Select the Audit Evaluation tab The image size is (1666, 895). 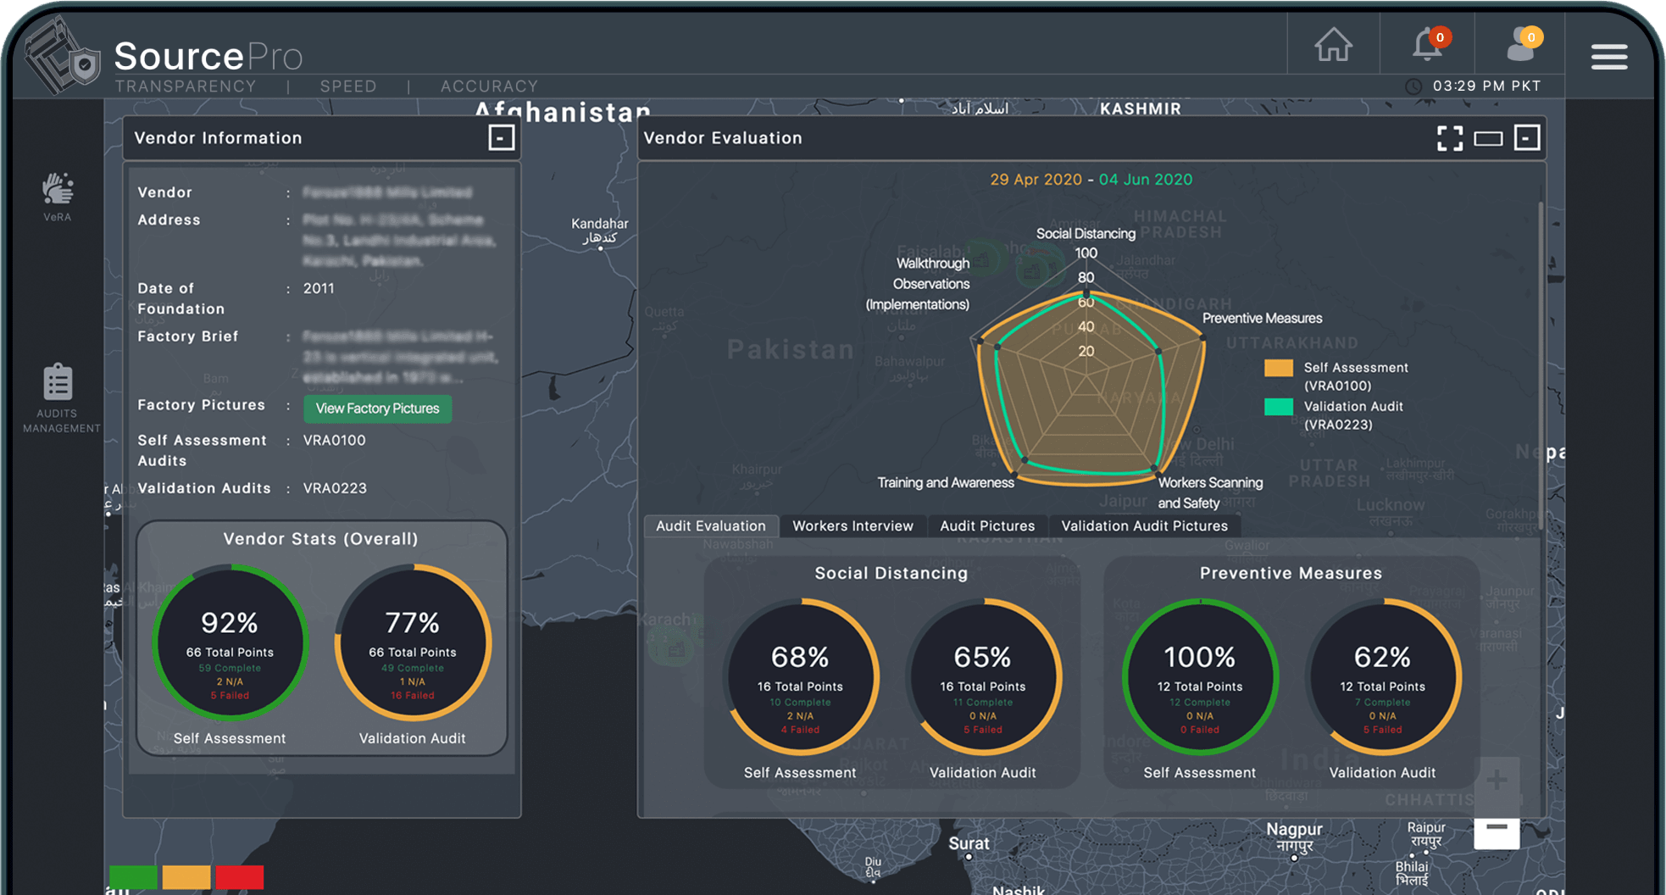pyautogui.click(x=710, y=525)
